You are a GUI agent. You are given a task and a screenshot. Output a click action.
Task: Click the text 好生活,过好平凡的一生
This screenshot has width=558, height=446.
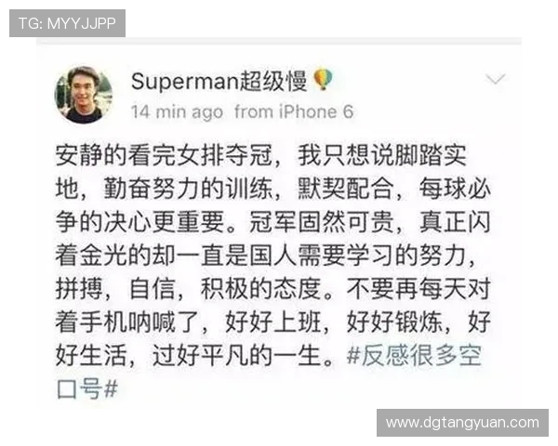click(194, 355)
